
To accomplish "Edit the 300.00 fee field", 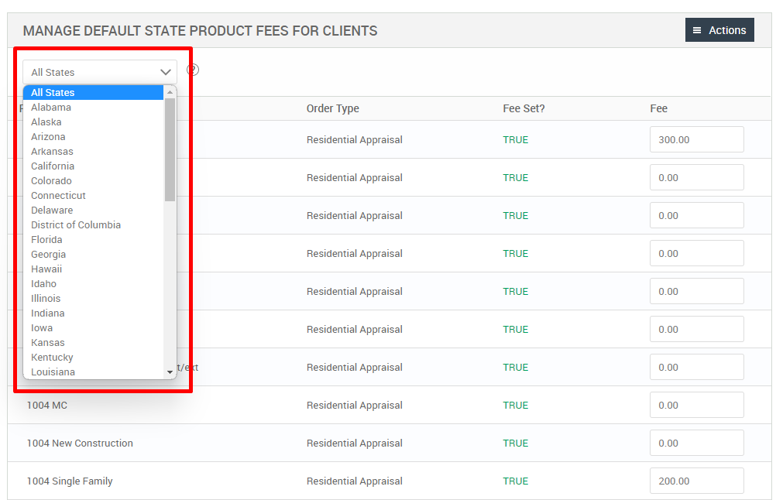I will click(x=696, y=139).
